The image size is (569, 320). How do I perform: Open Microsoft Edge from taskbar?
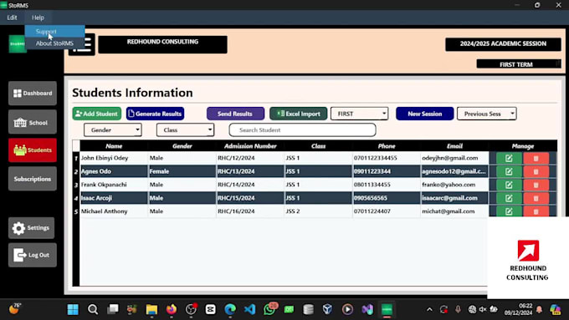[230, 309]
